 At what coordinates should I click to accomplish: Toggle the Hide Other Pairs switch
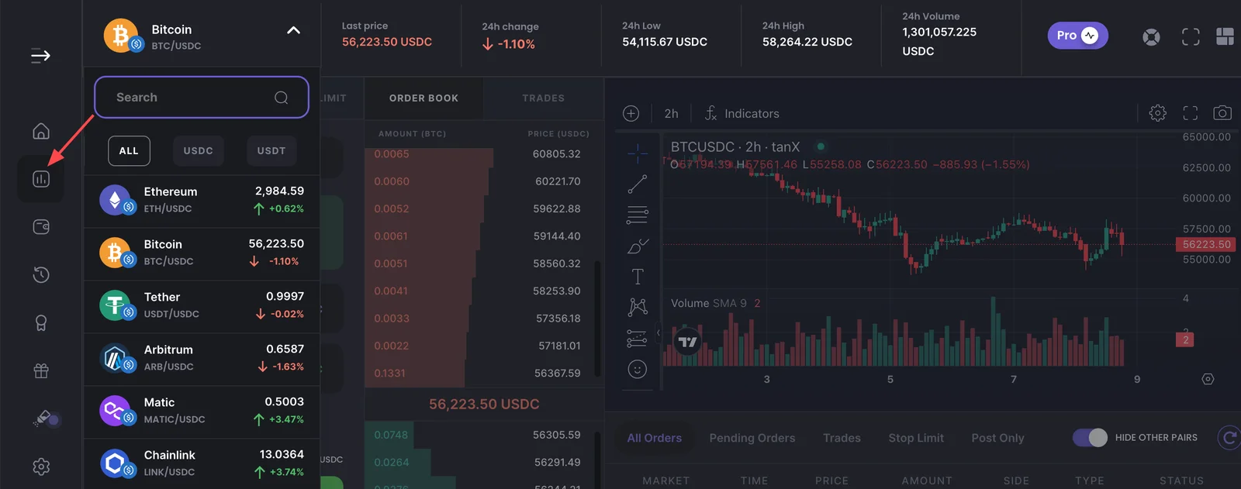click(x=1090, y=437)
